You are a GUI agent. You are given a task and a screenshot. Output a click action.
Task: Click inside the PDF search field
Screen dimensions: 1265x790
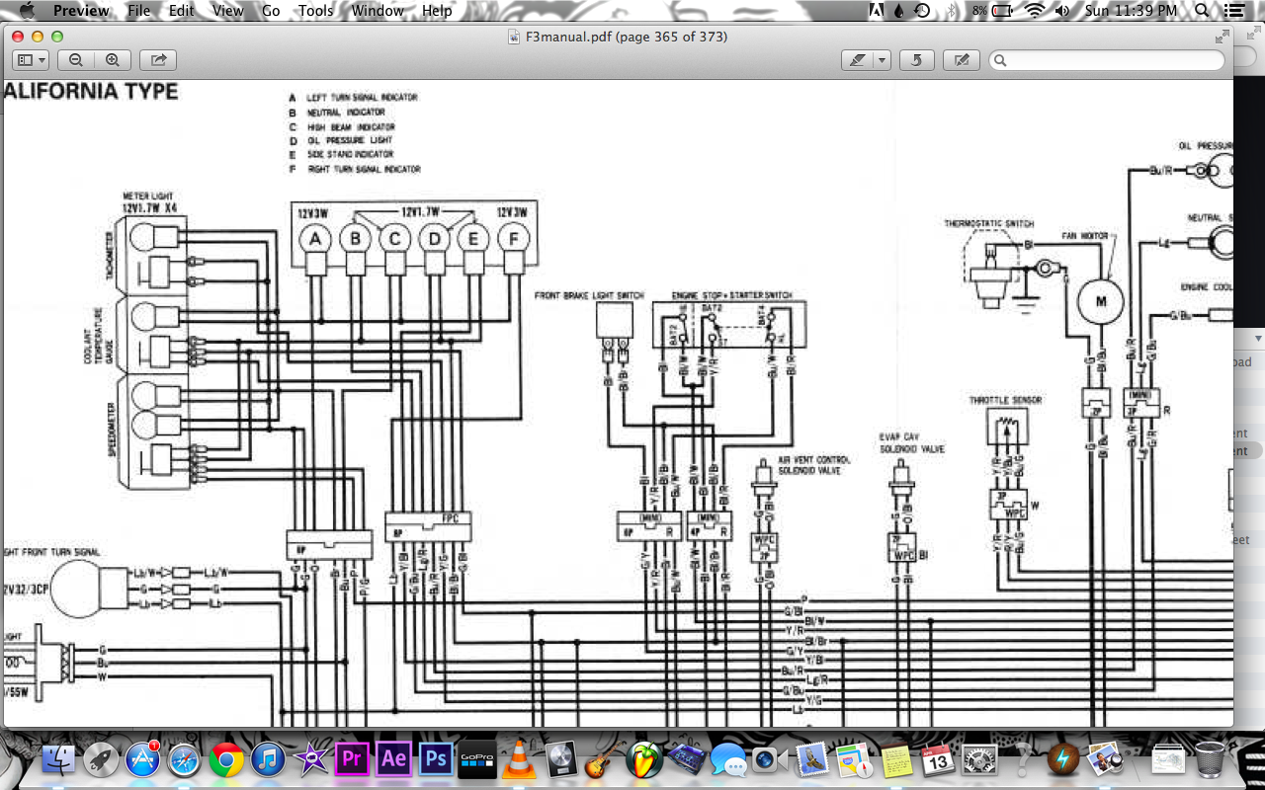[x=1107, y=60]
